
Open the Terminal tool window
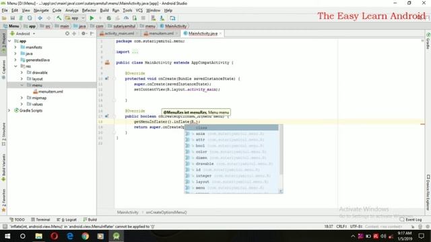tap(40, 220)
